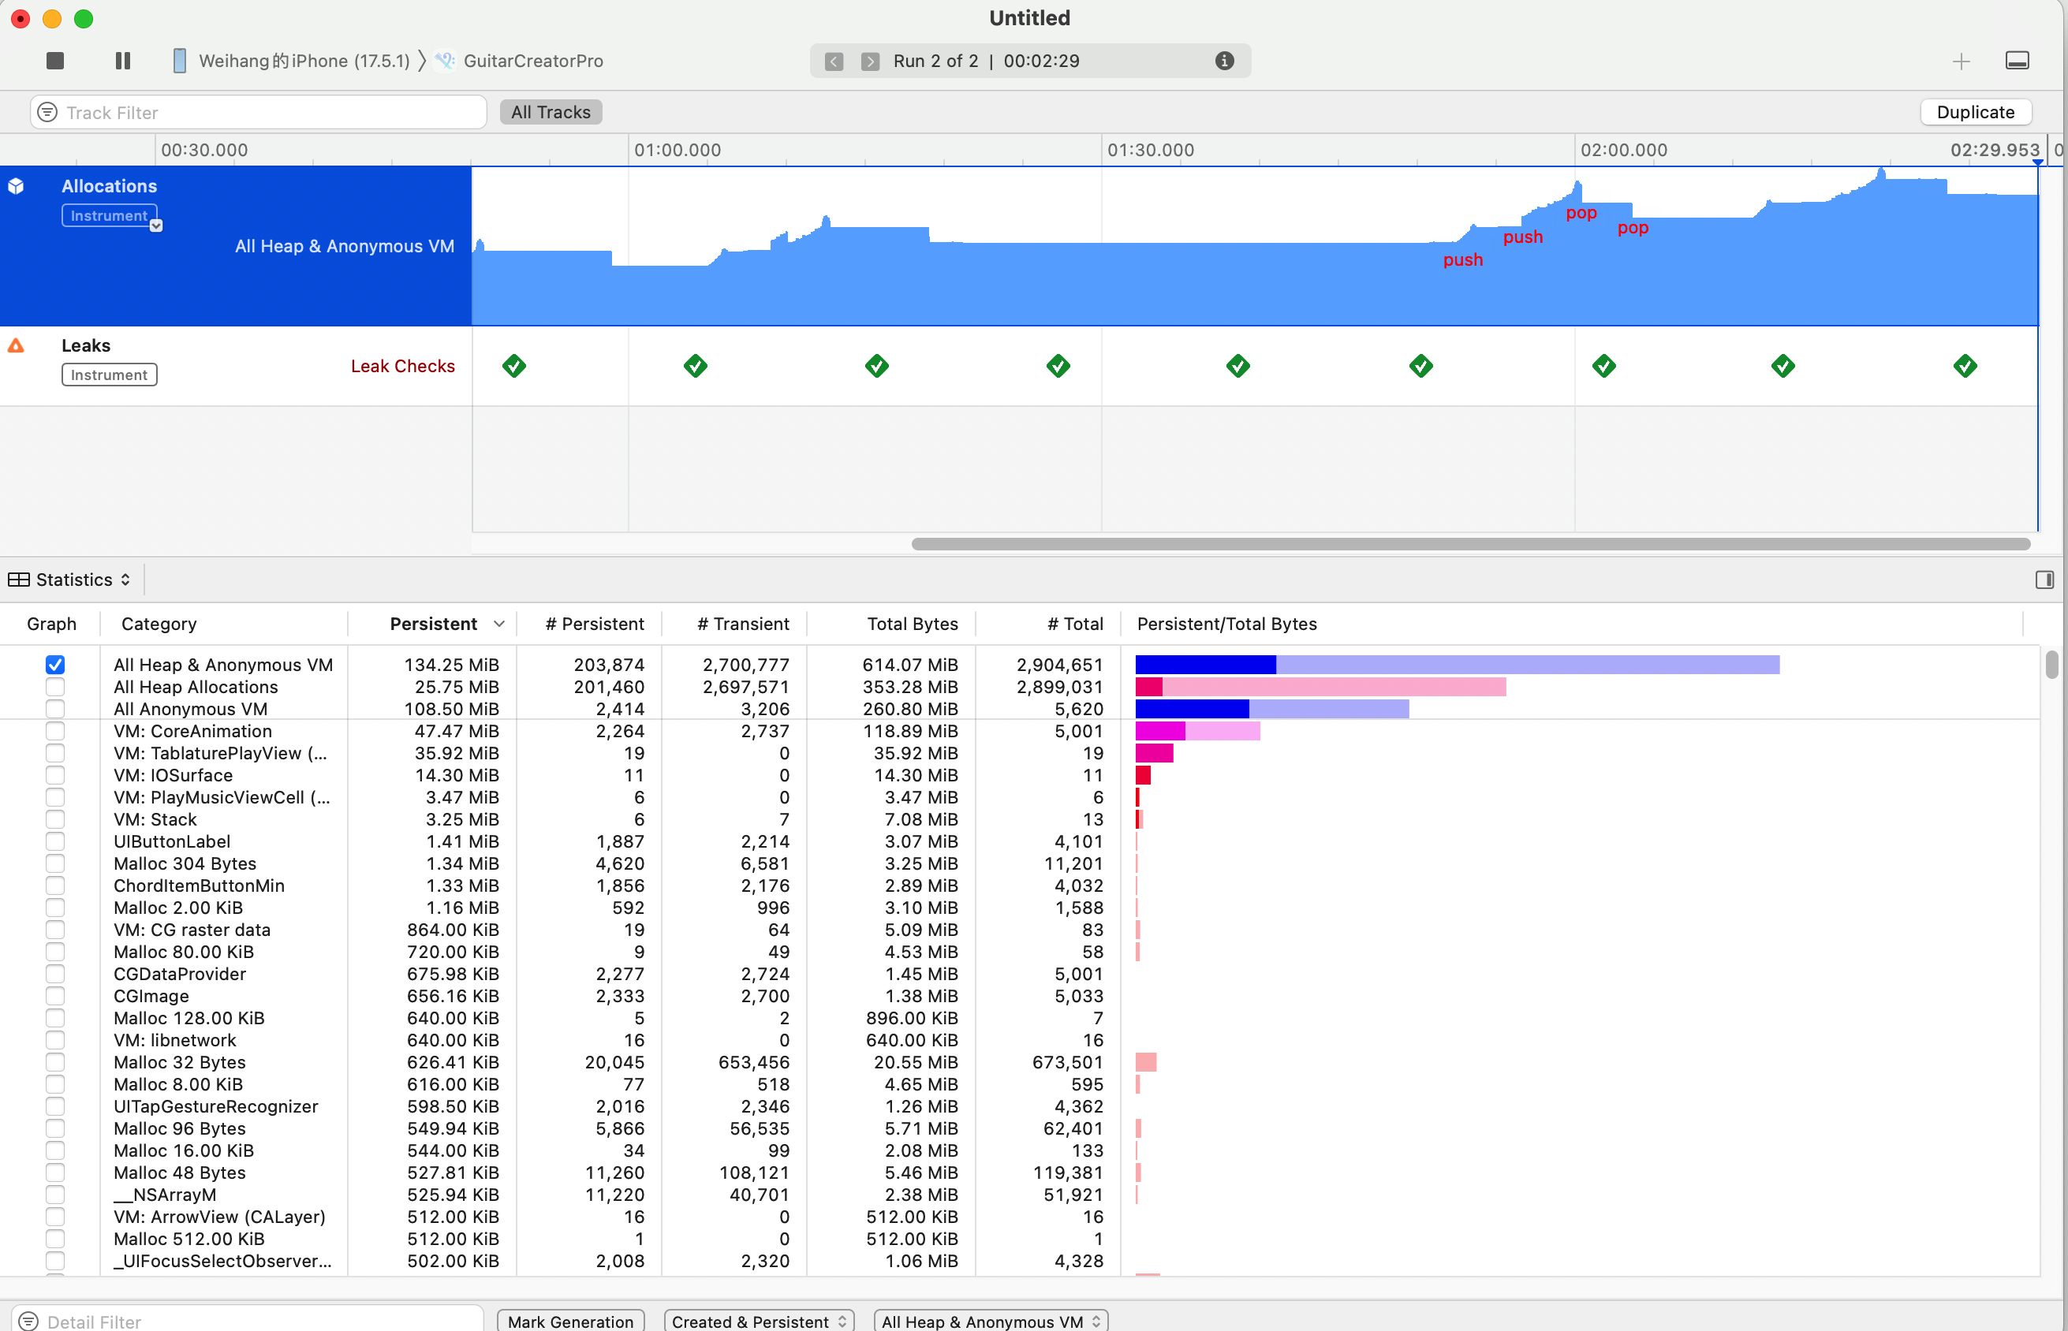Open the bottom All Heap & Anonymous VM dropdown

pos(991,1321)
